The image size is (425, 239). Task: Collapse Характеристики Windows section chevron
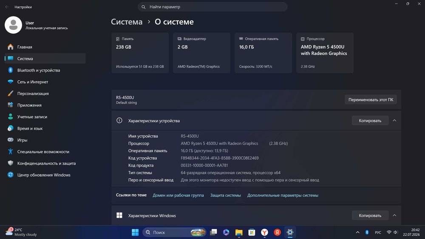(395, 216)
